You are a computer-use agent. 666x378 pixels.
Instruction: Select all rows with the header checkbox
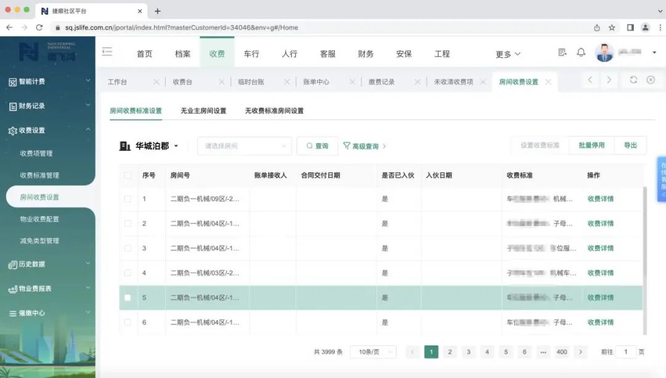(128, 175)
